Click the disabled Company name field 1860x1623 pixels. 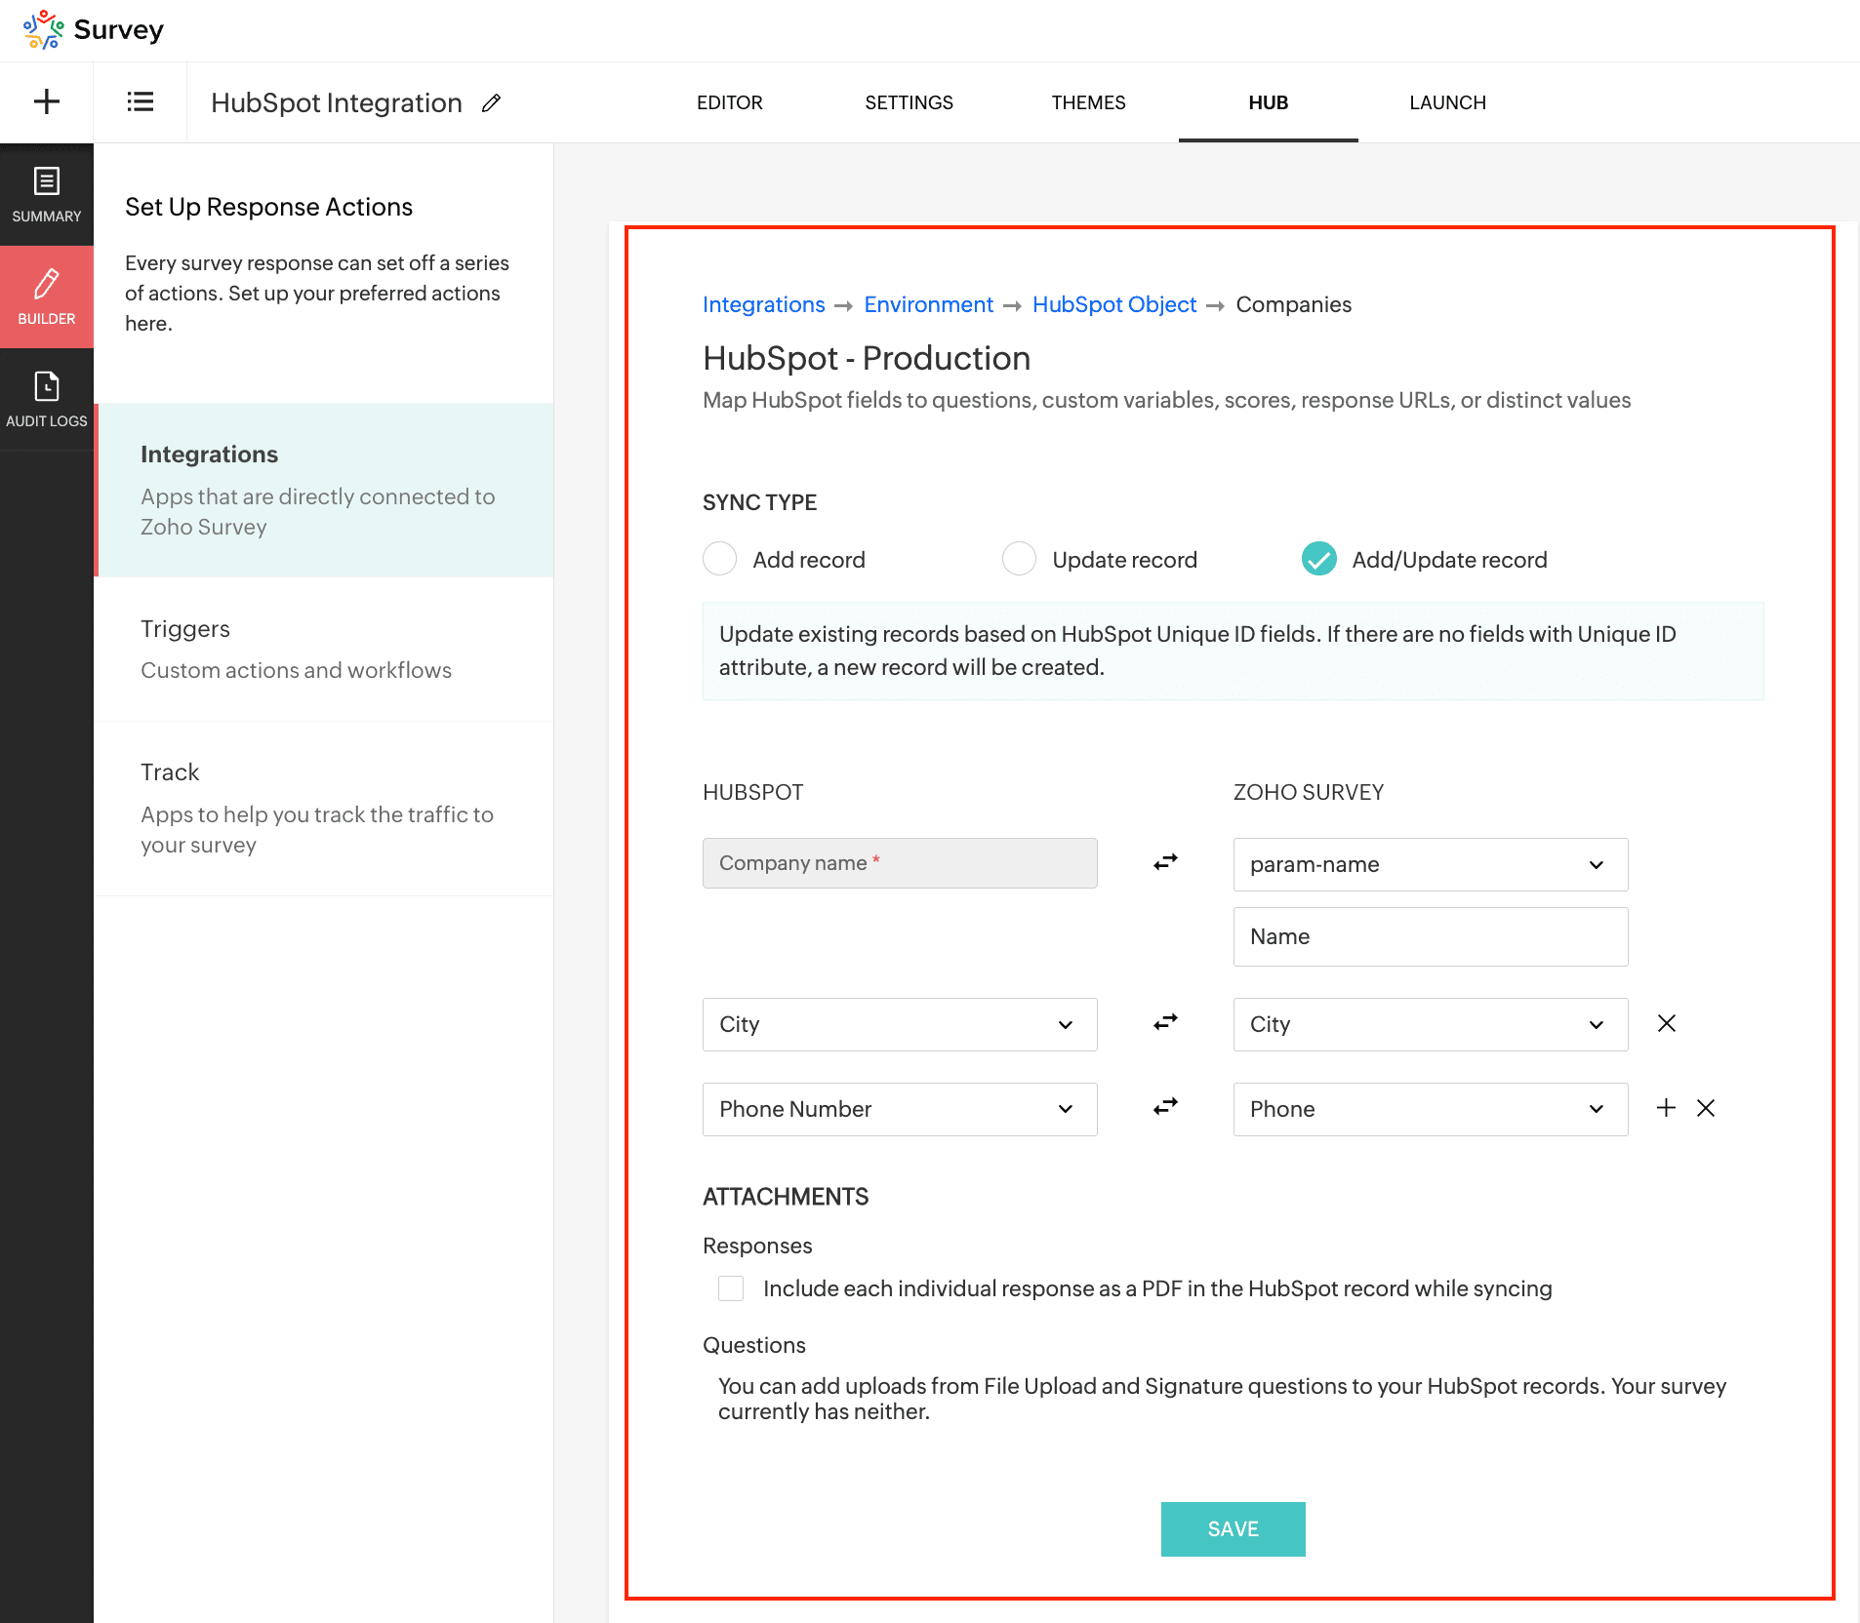pyautogui.click(x=900, y=863)
